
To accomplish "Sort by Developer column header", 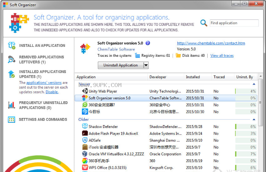I will (x=166, y=77).
